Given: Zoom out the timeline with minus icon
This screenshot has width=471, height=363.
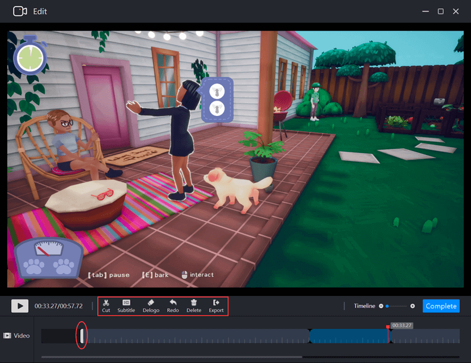Looking at the screenshot, I should coord(381,306).
